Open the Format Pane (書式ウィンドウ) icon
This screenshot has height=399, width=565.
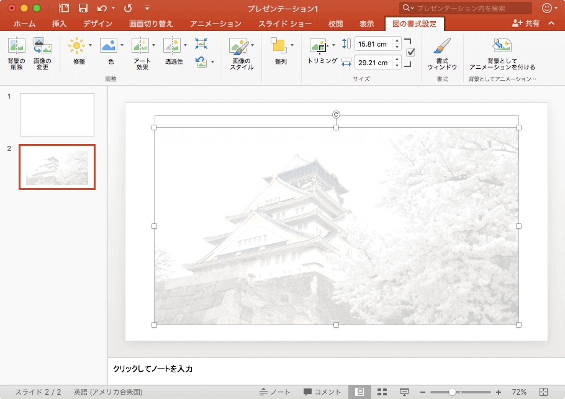point(442,46)
